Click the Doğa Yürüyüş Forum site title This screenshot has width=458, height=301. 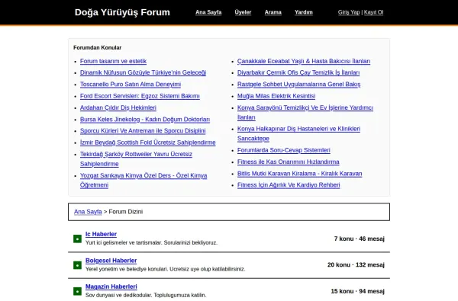click(122, 12)
